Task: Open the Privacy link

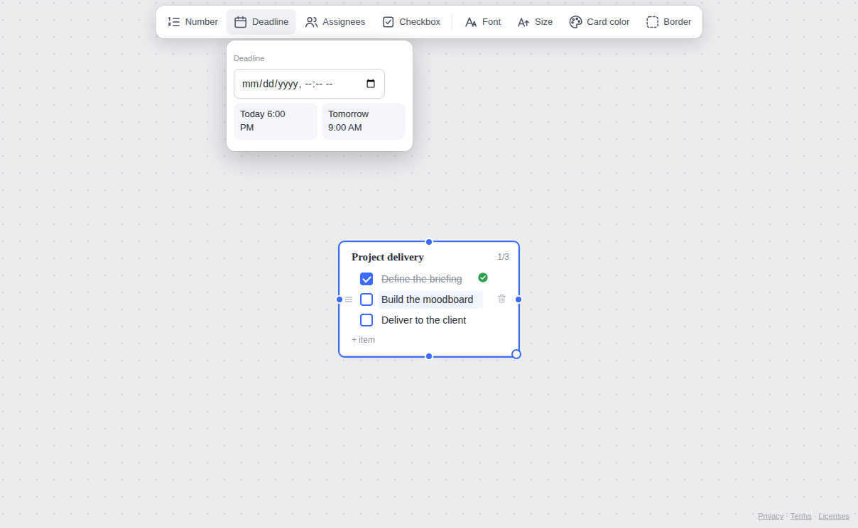Action: pos(771,516)
